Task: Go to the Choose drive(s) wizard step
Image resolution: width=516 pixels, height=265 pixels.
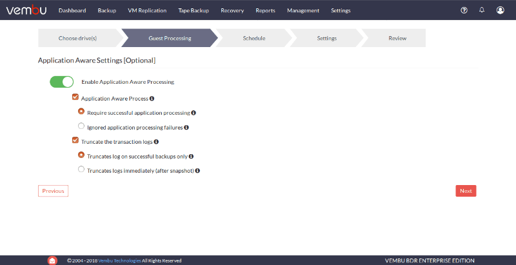Action: tap(78, 38)
